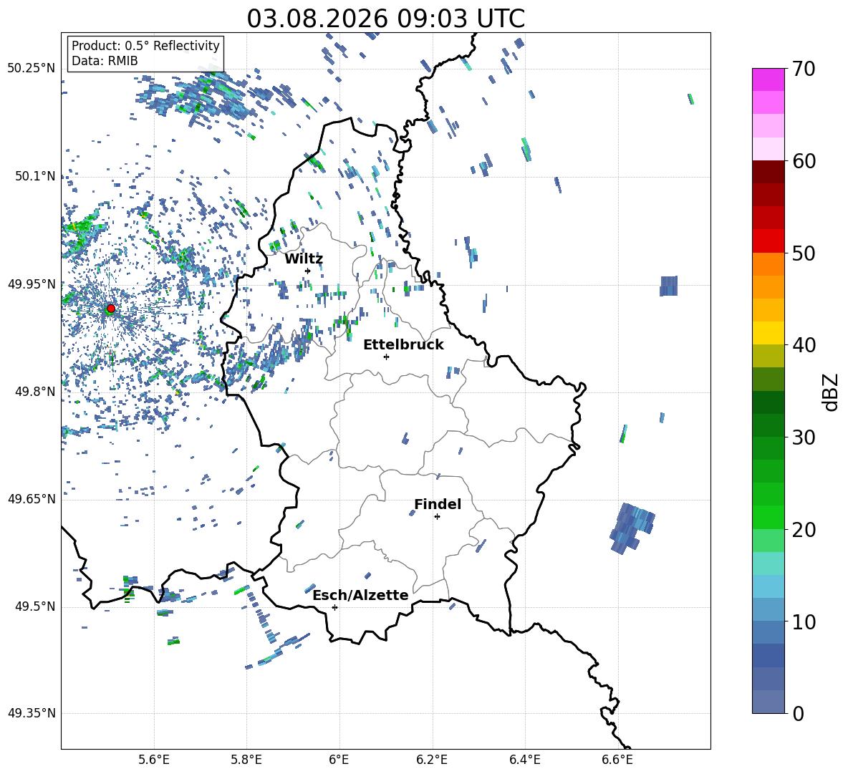Pick the magenta 70 dBZ colorbar segment

[768, 79]
